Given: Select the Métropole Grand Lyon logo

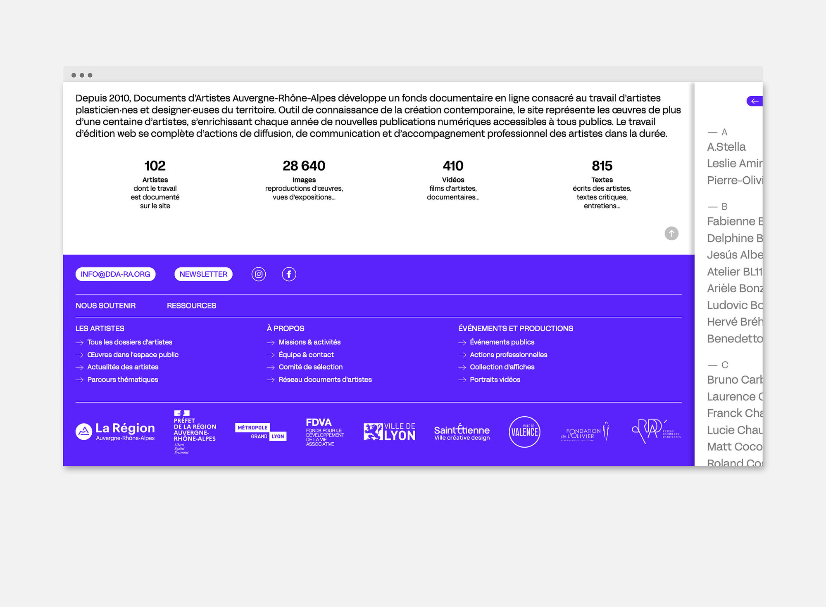Looking at the screenshot, I should (x=261, y=432).
